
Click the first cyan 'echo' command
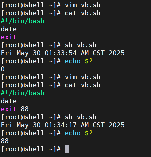[x=73, y=61]
